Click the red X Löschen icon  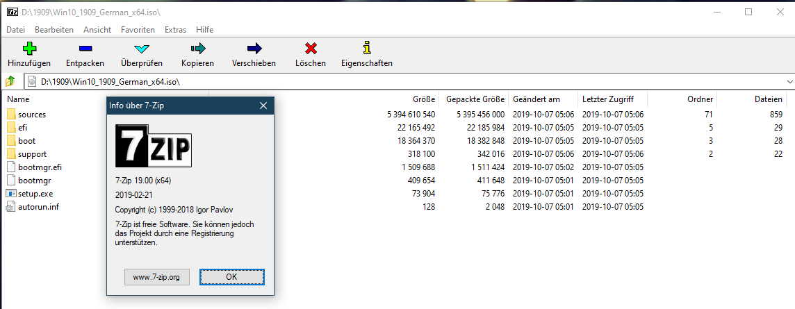311,49
